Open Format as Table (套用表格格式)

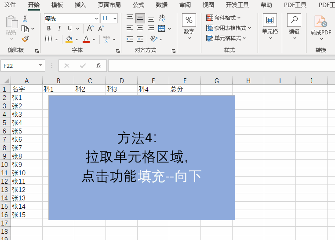tap(229, 28)
